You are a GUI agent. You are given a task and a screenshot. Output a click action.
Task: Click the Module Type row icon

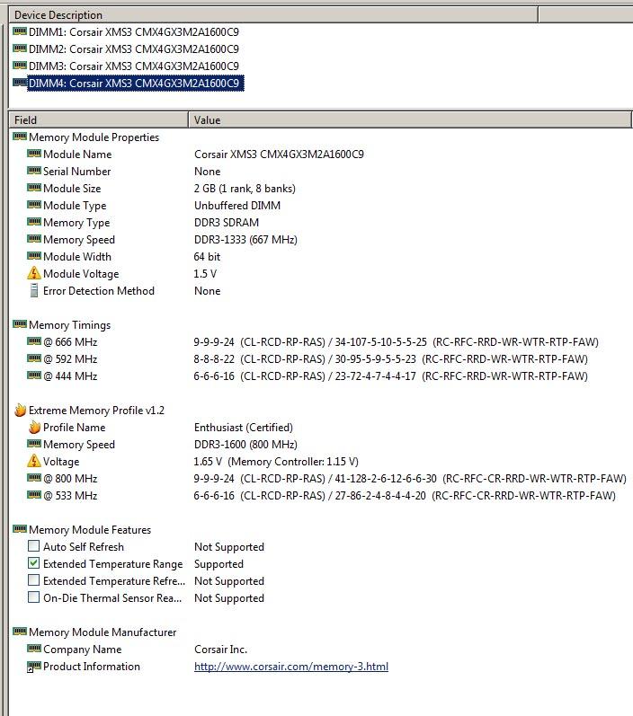[34, 205]
